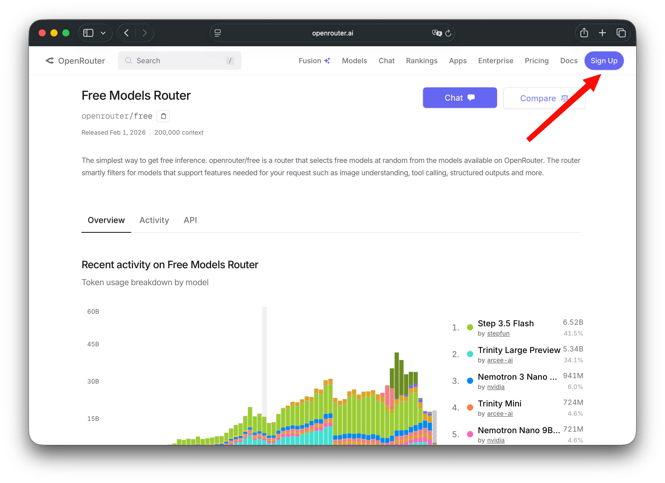The image size is (665, 483).
Task: Open the Rankings menu item
Action: [421, 61]
